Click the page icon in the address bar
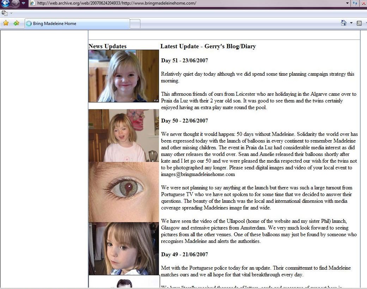 32,3
